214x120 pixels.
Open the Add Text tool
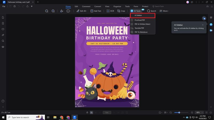(96, 11)
